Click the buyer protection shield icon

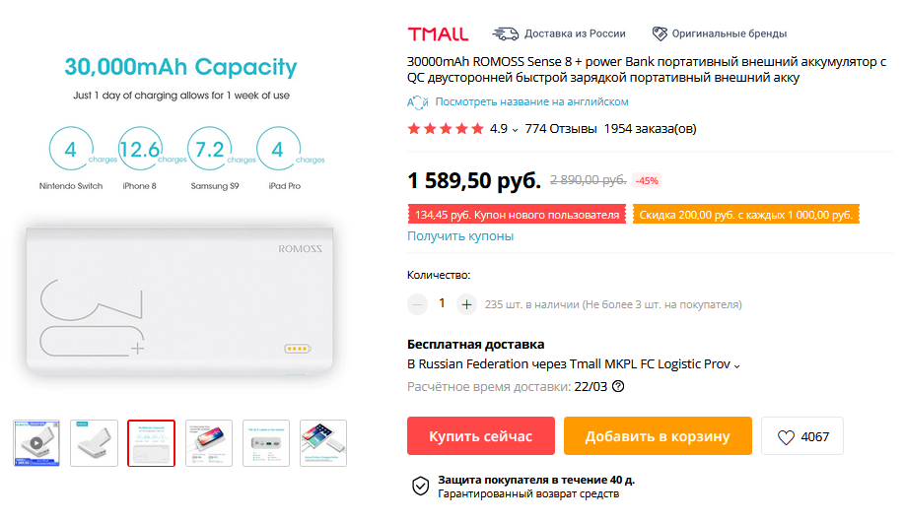click(x=421, y=486)
